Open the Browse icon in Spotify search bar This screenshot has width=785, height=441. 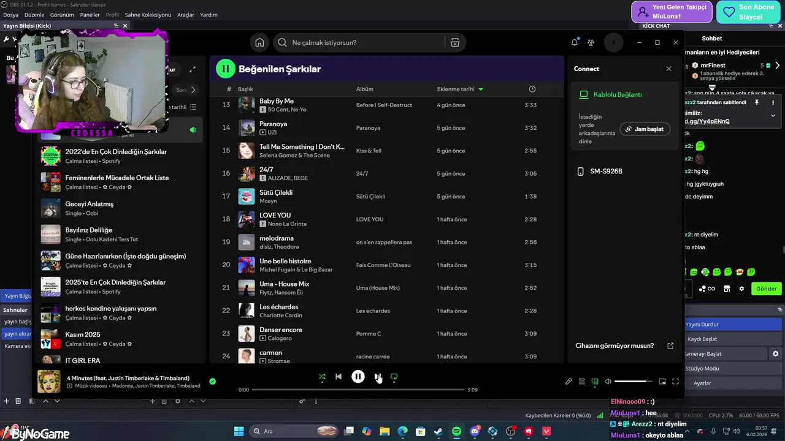[454, 42]
